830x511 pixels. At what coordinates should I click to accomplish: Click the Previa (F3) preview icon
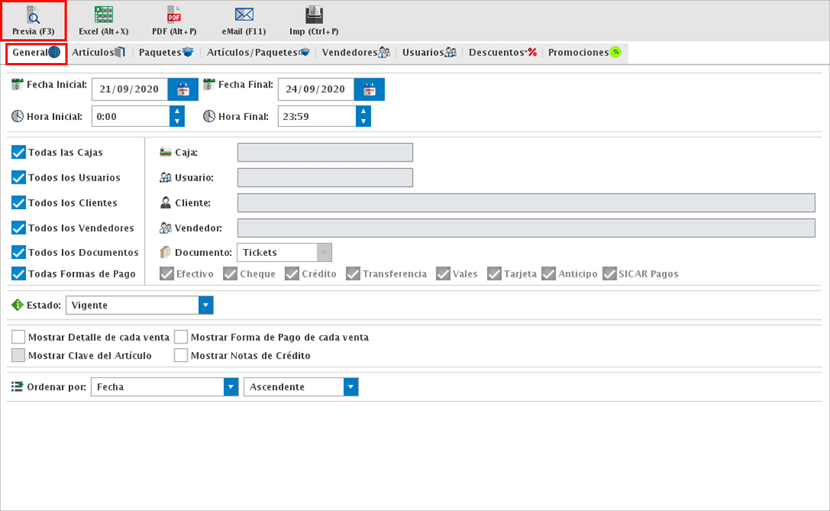pos(33,15)
